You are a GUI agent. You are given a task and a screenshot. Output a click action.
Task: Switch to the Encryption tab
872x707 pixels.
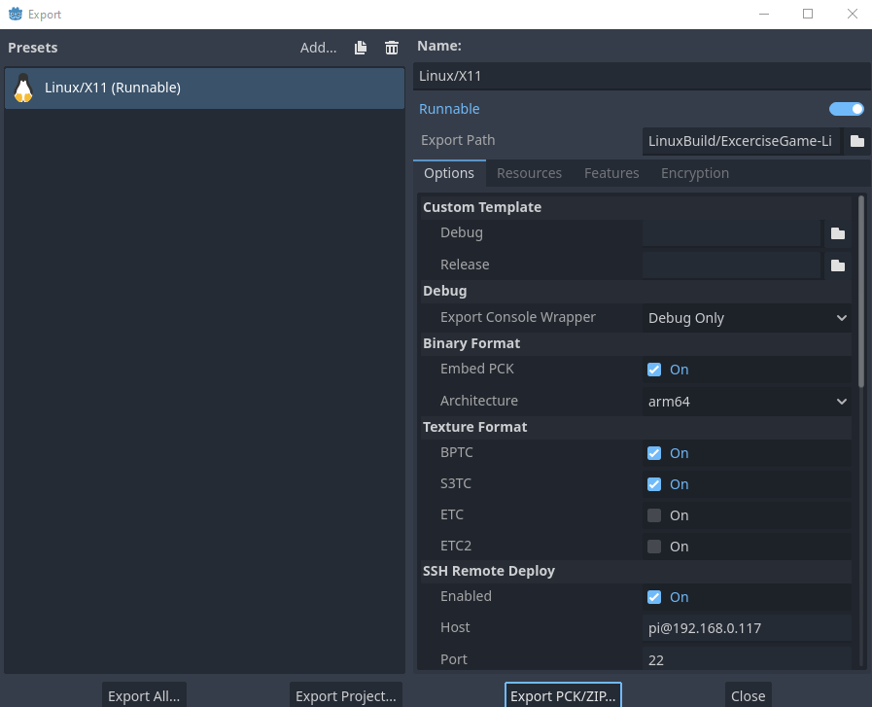(x=695, y=173)
